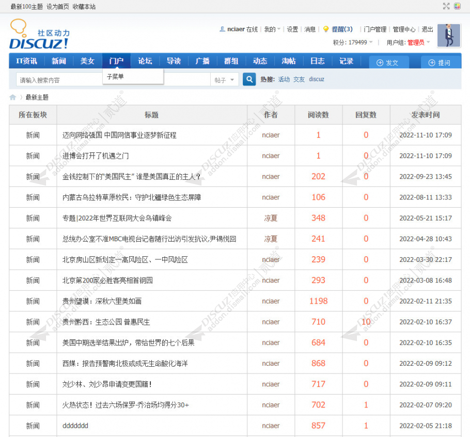This screenshot has width=470, height=437.
Task: Open thread ddddddd
Action: 75,426
